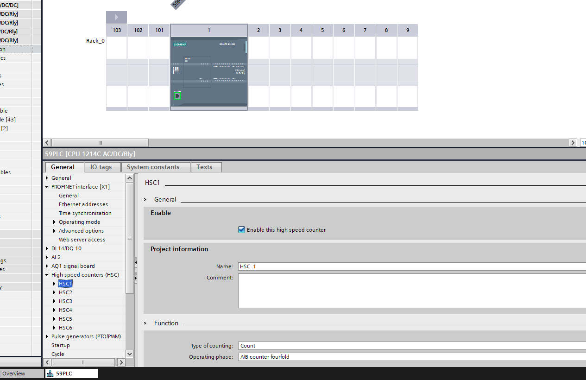Select rack slot 101

pyautogui.click(x=159, y=67)
